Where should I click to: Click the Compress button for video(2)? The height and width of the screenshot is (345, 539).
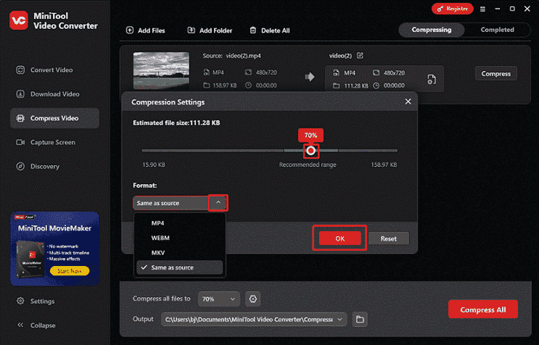point(495,73)
